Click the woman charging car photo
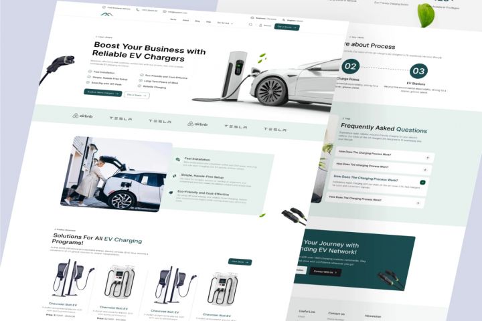The image size is (482, 321). [116, 174]
